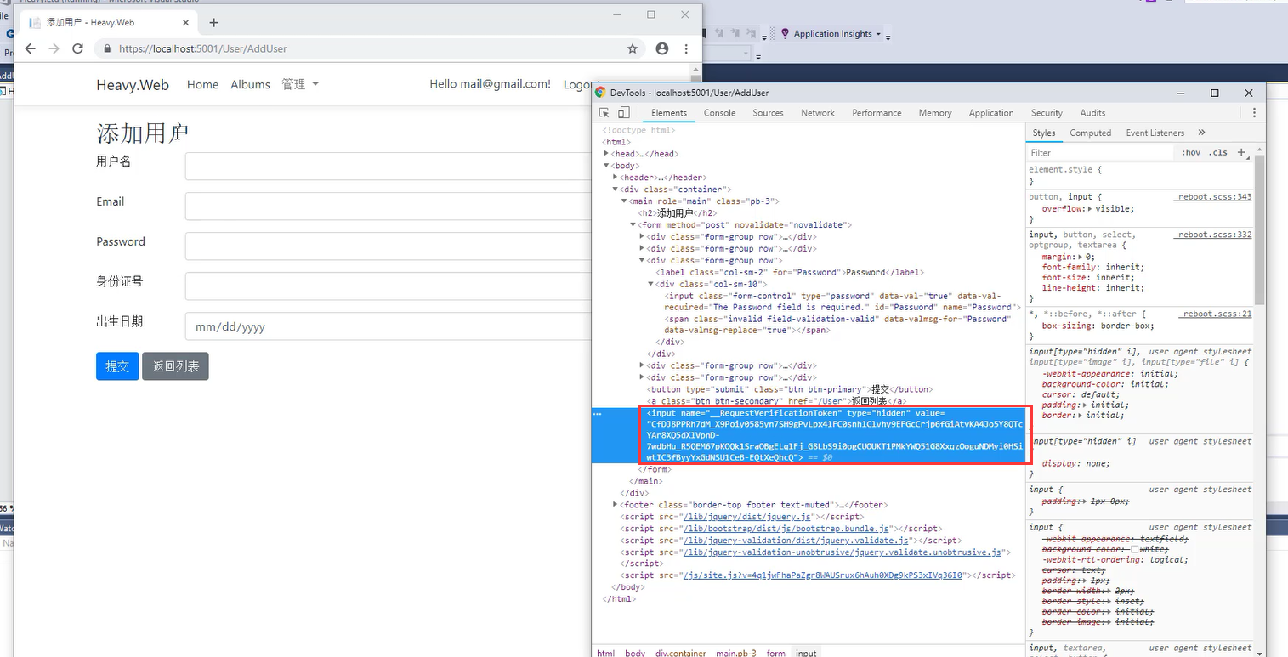1288x657 pixels.
Task: Open the Memory tab
Action: click(935, 113)
